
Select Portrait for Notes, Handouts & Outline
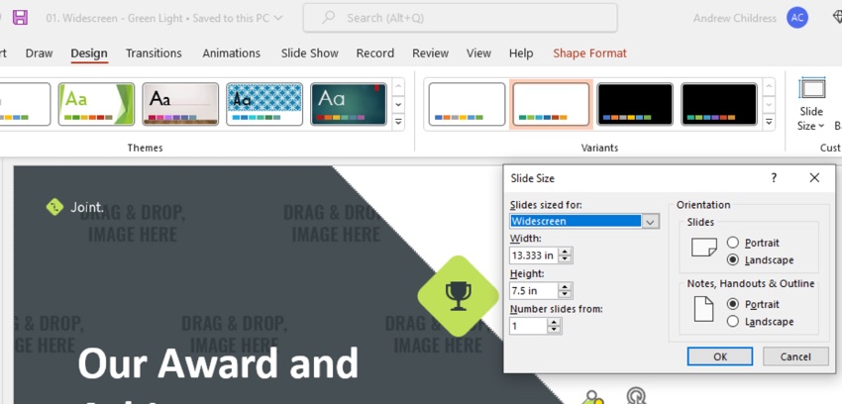pos(733,304)
